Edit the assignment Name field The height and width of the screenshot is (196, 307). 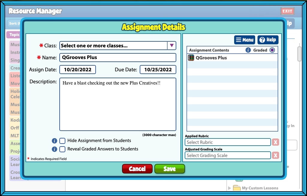coord(118,58)
